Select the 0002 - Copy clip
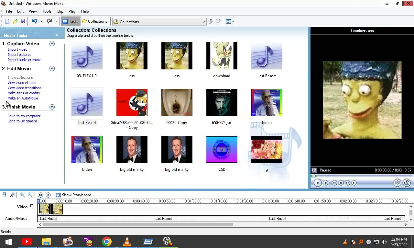Viewport: 414px width, 248px height. tap(177, 107)
